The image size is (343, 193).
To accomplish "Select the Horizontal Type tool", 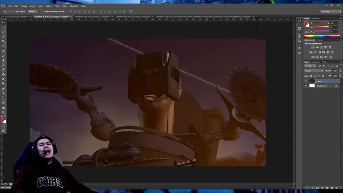I will (x=3, y=93).
